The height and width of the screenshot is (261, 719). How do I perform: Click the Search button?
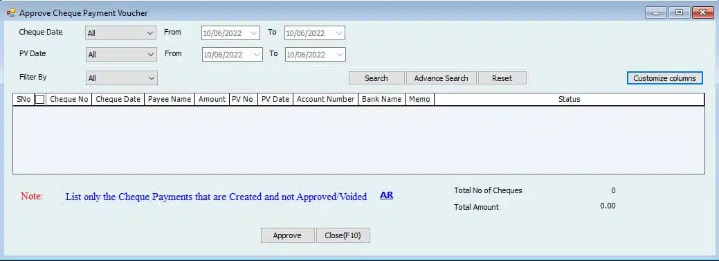click(x=376, y=78)
